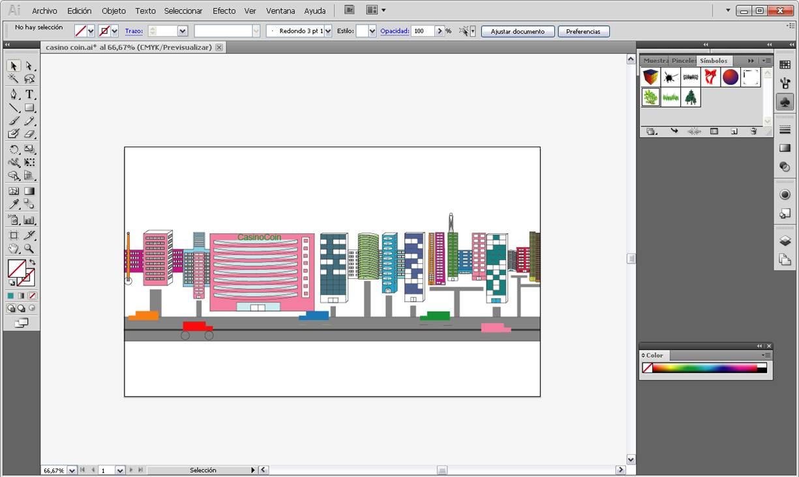
Task: Activate the Zoom magnifier tool
Action: point(29,249)
